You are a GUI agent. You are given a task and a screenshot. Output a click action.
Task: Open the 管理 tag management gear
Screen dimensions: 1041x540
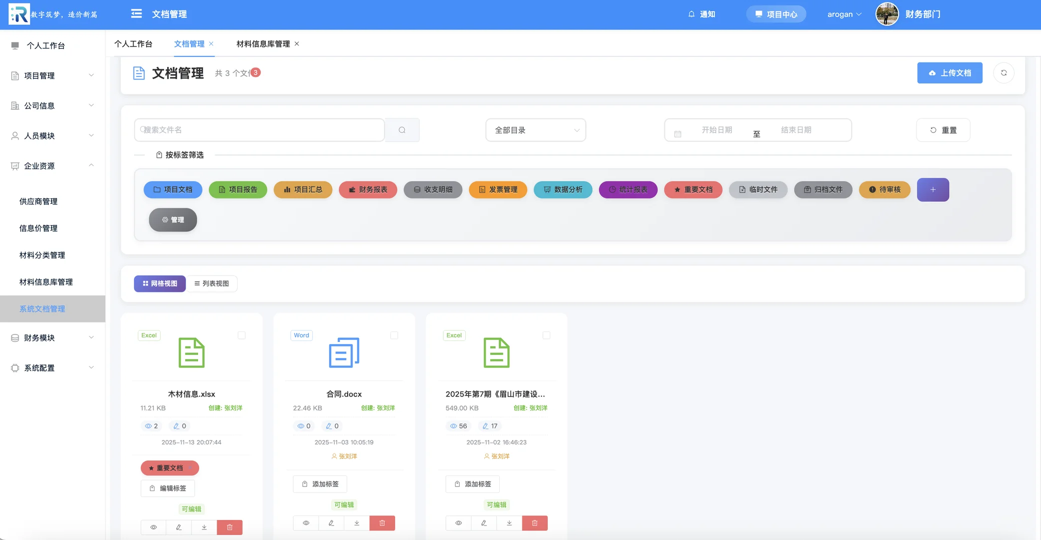(173, 219)
